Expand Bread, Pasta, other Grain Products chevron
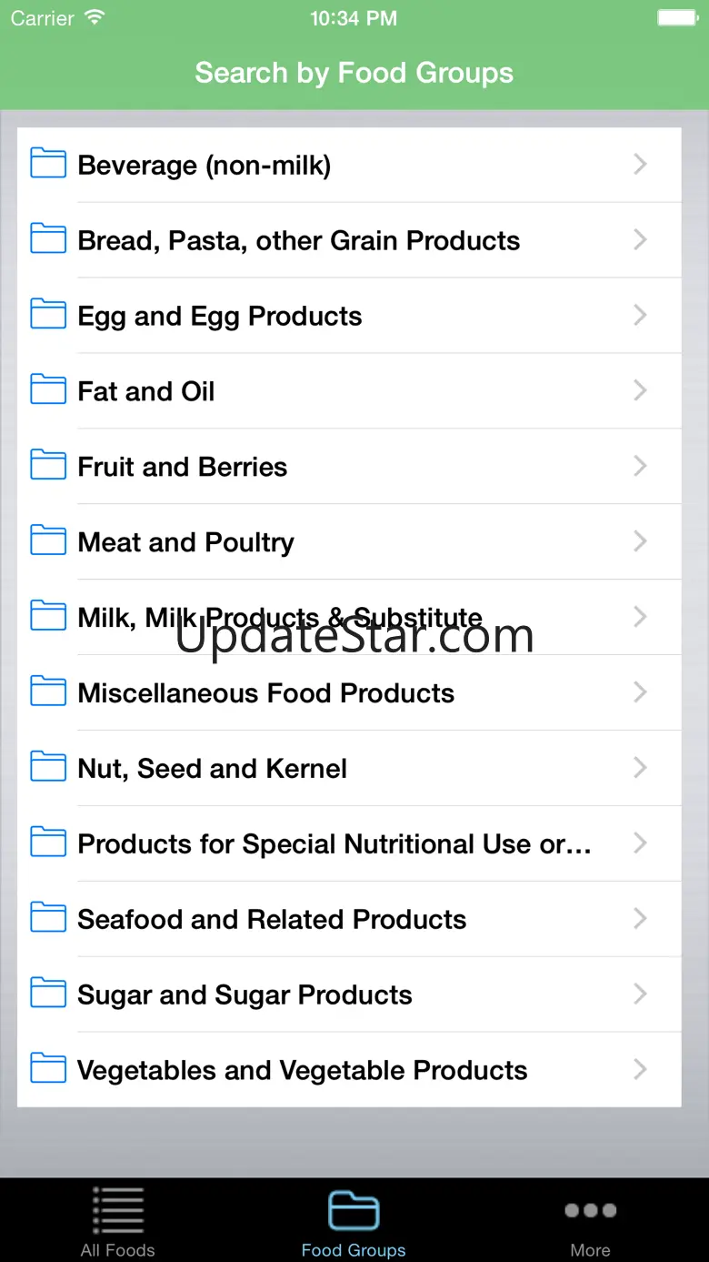Viewport: 709px width, 1262px height. [x=640, y=240]
